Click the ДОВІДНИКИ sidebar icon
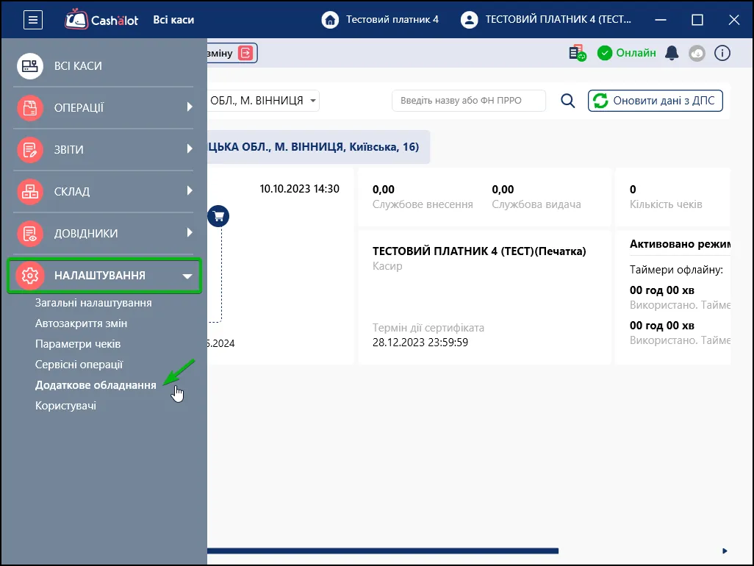The height and width of the screenshot is (566, 754). (x=30, y=233)
